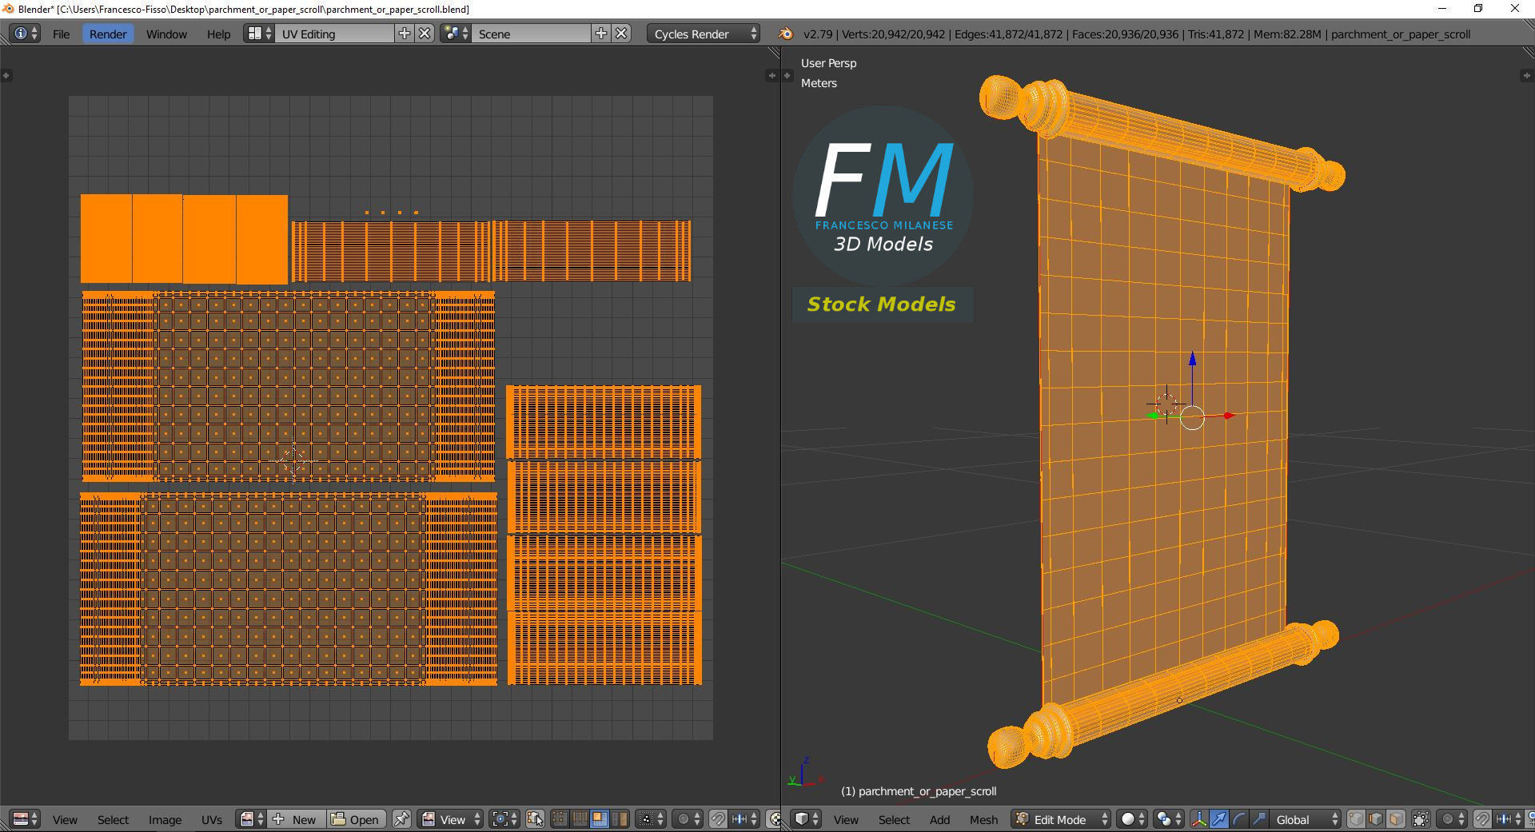Open the screen layout browser icon
This screenshot has width=1535, height=832.
259,34
